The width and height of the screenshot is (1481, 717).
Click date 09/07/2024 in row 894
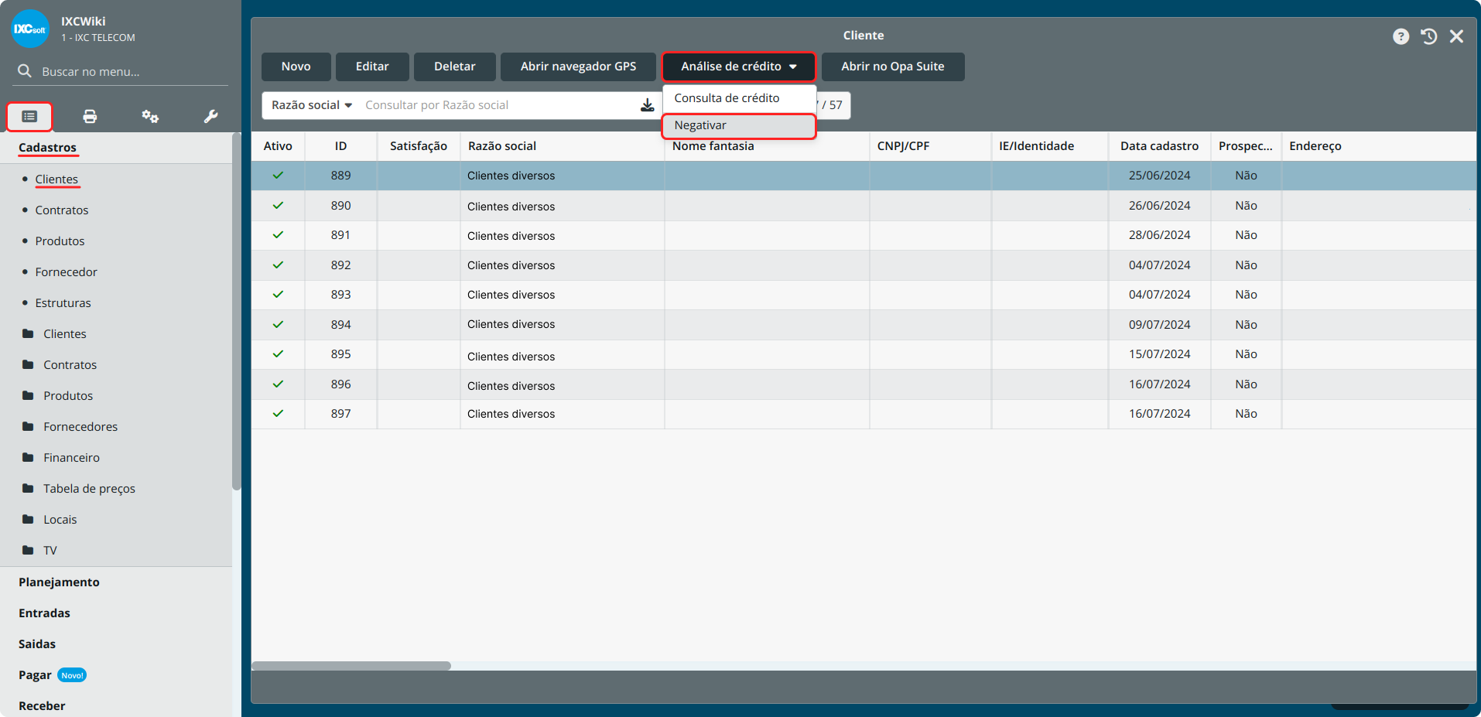(x=1159, y=325)
